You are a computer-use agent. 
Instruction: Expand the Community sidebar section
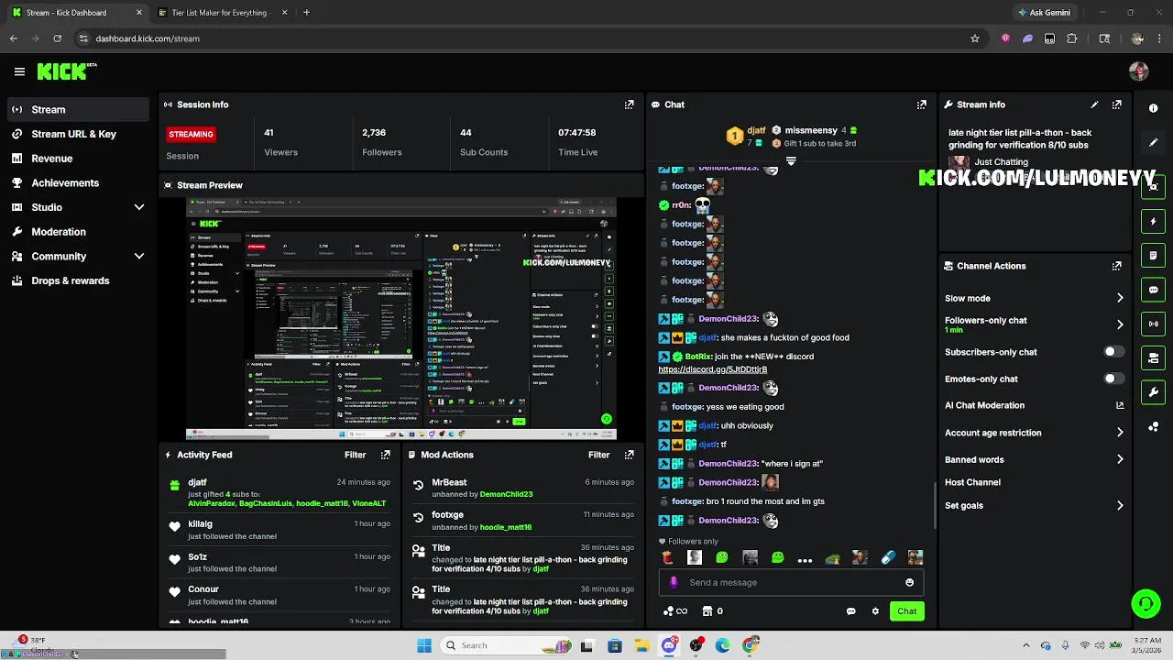click(x=139, y=257)
